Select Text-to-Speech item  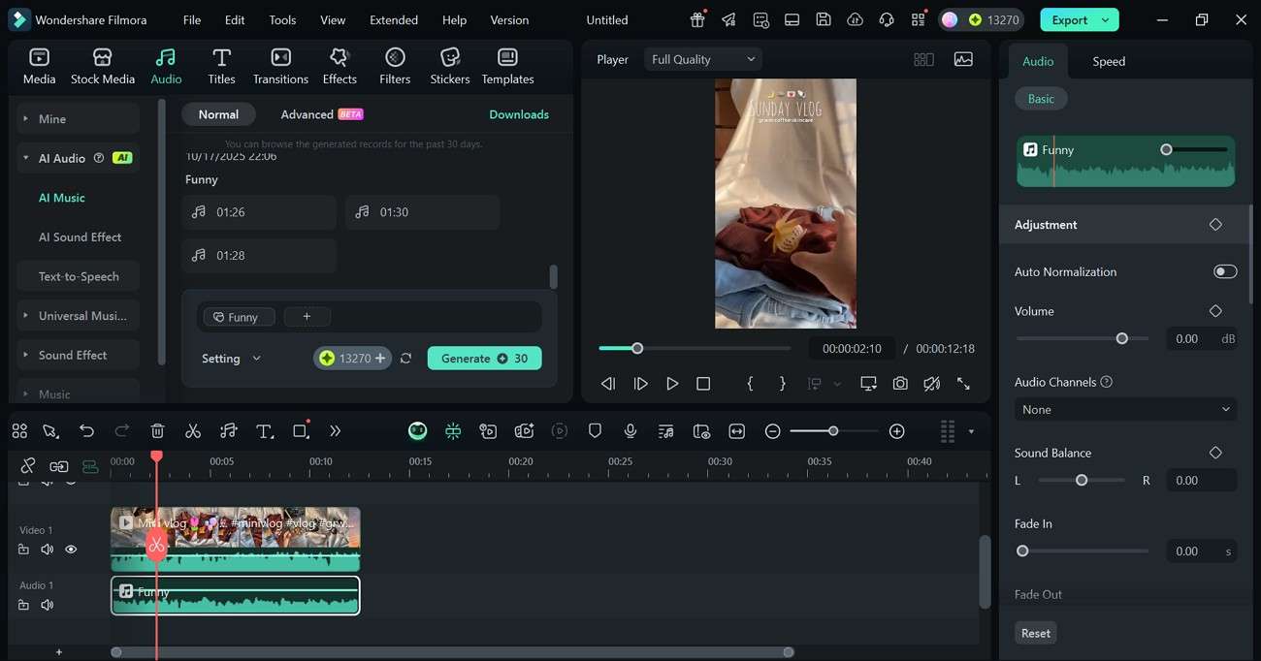(x=79, y=276)
